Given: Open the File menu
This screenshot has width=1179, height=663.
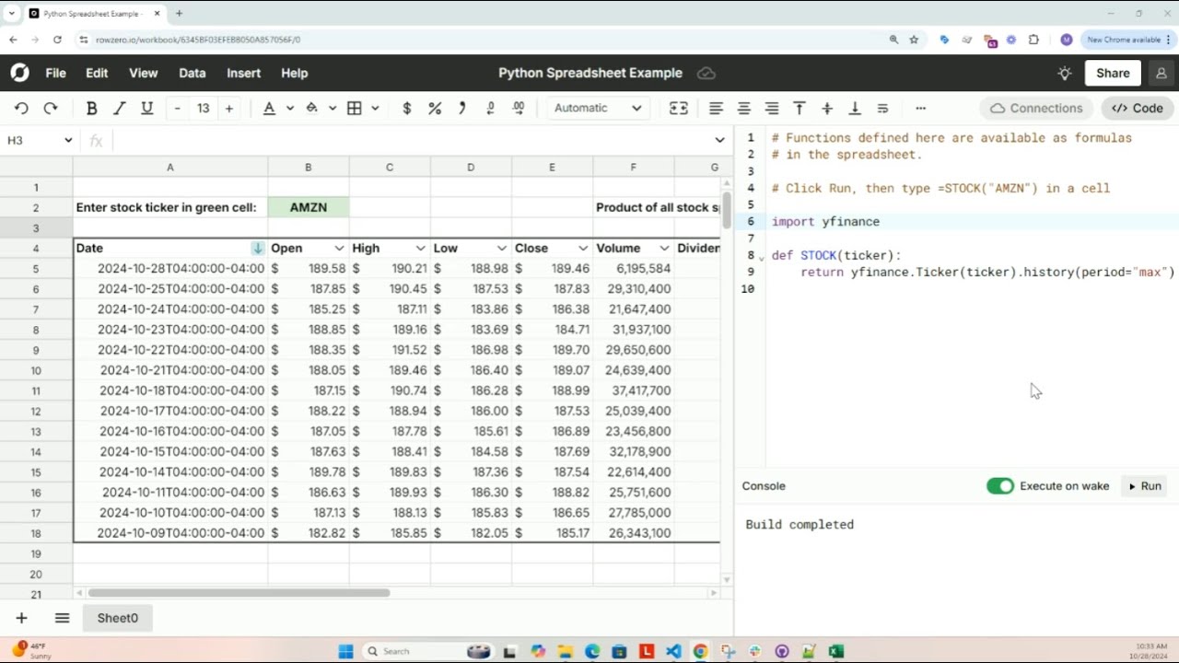Looking at the screenshot, I should click(55, 74).
